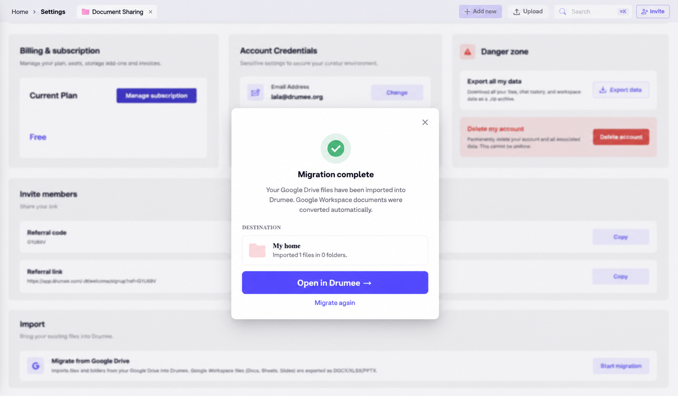Focus the Search input field

pos(593,12)
